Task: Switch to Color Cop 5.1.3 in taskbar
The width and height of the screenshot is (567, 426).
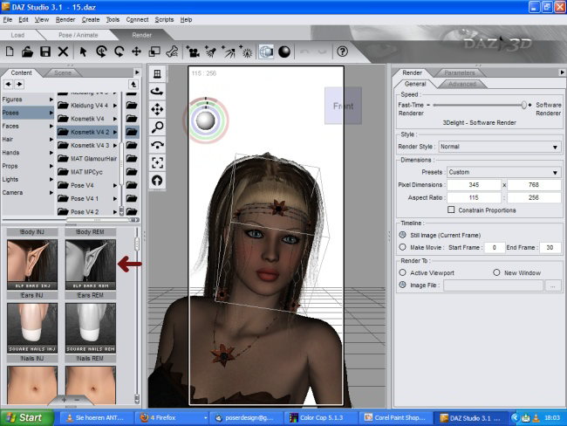Action: coord(320,417)
